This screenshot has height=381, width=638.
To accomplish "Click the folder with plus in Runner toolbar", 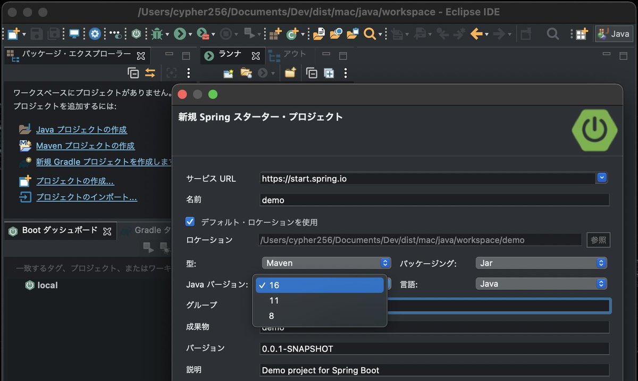I will click(290, 73).
